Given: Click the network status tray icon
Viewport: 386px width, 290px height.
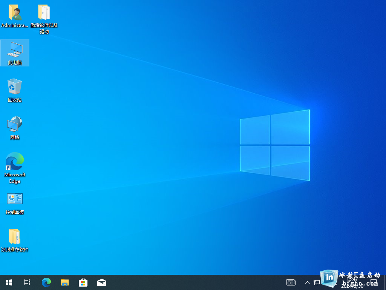Looking at the screenshot, I should (x=317, y=282).
